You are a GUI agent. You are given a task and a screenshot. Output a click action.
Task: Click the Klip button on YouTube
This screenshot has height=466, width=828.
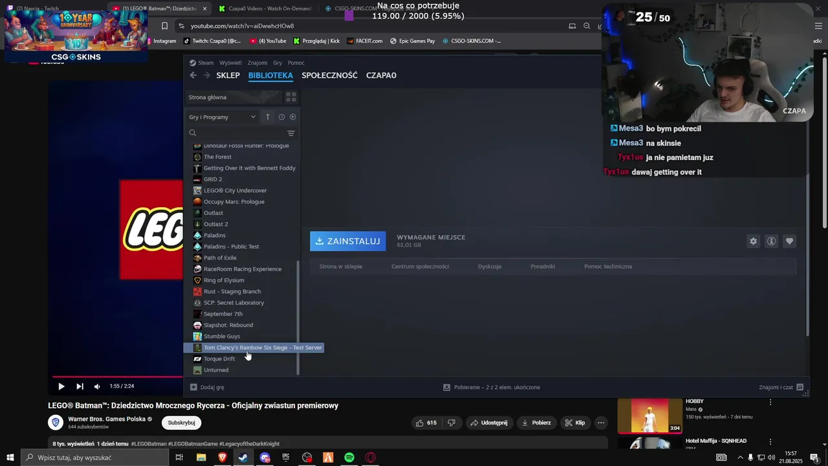(x=574, y=423)
